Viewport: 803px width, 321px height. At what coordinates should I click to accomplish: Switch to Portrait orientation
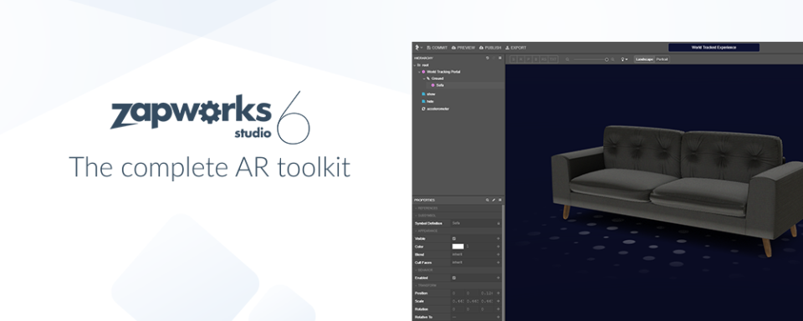click(662, 59)
